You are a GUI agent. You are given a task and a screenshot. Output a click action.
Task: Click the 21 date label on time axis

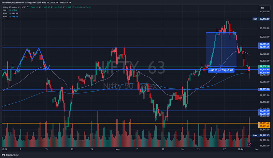click(199, 149)
